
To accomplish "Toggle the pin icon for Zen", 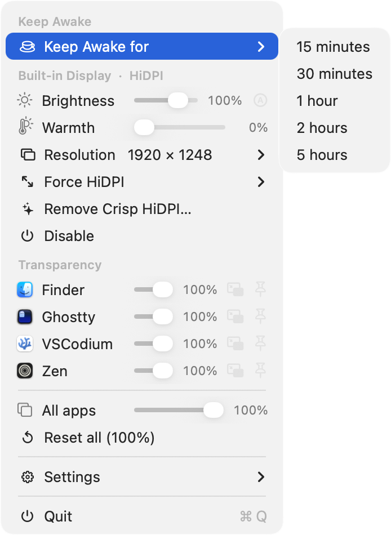I will pos(260,371).
